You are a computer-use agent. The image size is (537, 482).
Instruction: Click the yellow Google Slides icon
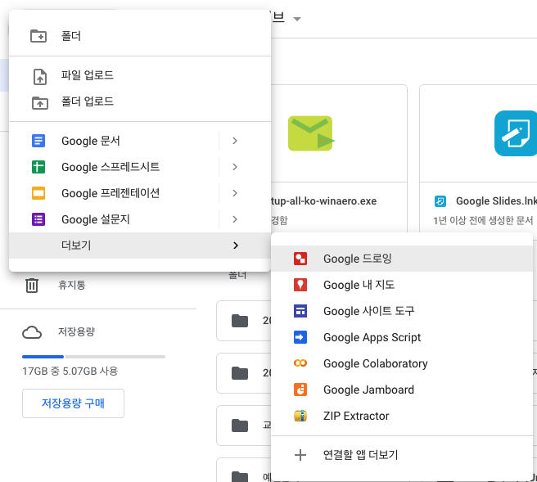(38, 193)
